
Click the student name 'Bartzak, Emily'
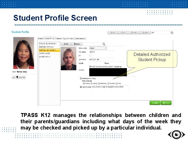(22, 72)
